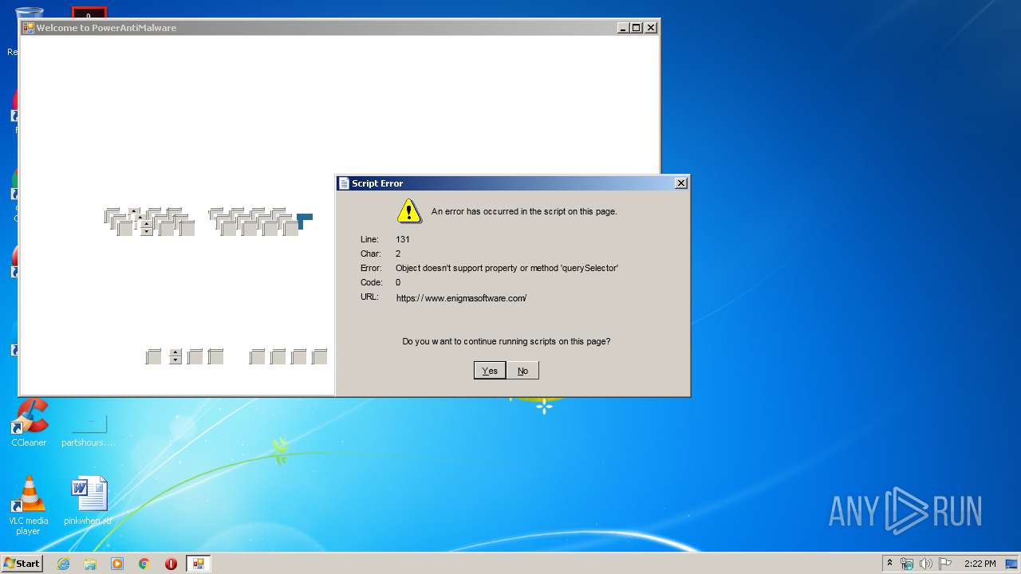The width and height of the screenshot is (1021, 574).
Task: Click down arrow of the lone lower spinner
Action: coord(175,360)
